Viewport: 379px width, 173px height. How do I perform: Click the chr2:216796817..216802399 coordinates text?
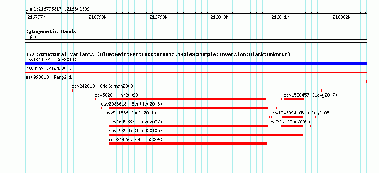pyautogui.click(x=57, y=9)
